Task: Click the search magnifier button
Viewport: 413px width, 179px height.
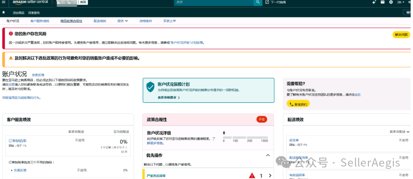Action: click(258, 2)
